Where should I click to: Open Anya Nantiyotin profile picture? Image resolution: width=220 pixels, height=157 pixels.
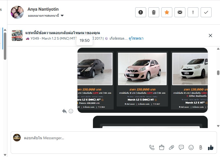coord(17,12)
